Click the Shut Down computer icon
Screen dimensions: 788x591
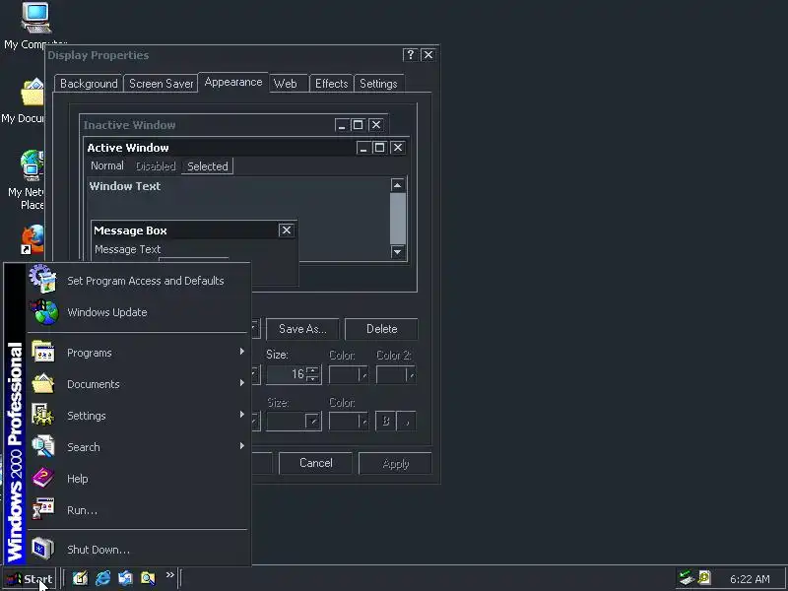point(42,549)
